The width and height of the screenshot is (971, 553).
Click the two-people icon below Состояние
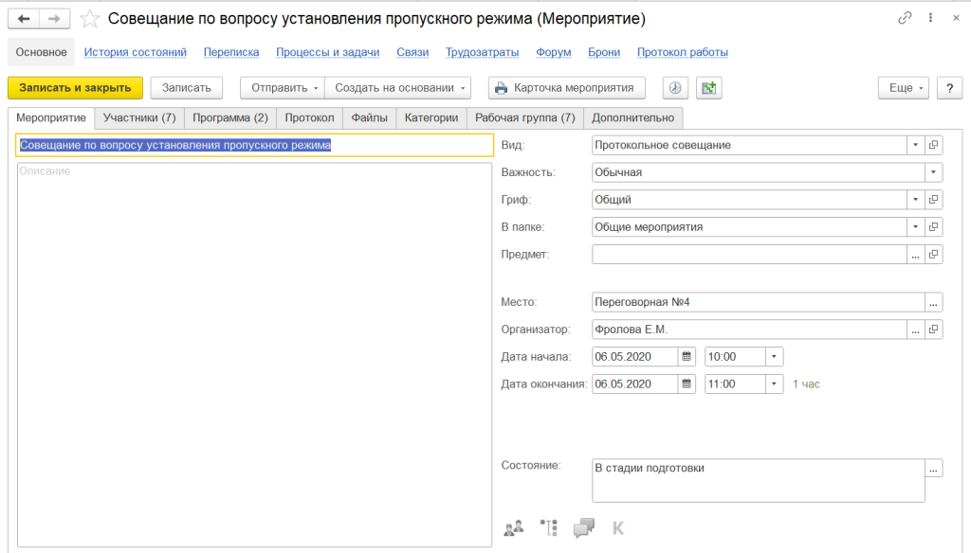513,527
